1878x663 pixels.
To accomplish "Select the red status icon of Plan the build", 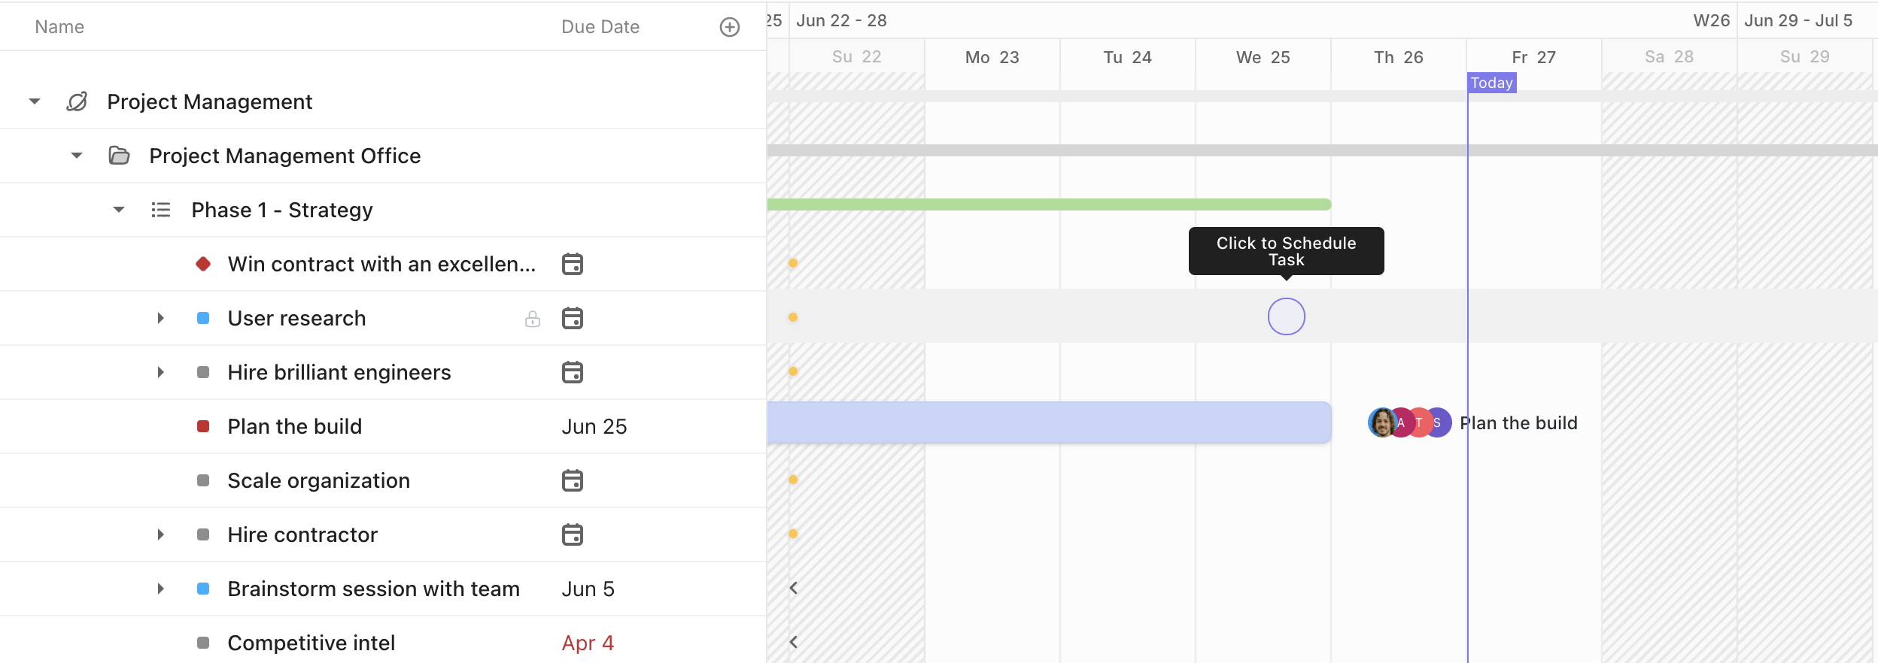I will (x=202, y=426).
